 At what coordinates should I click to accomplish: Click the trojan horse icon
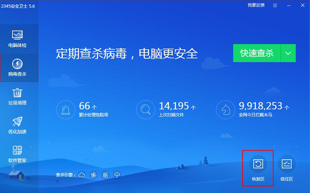(x=225, y=110)
